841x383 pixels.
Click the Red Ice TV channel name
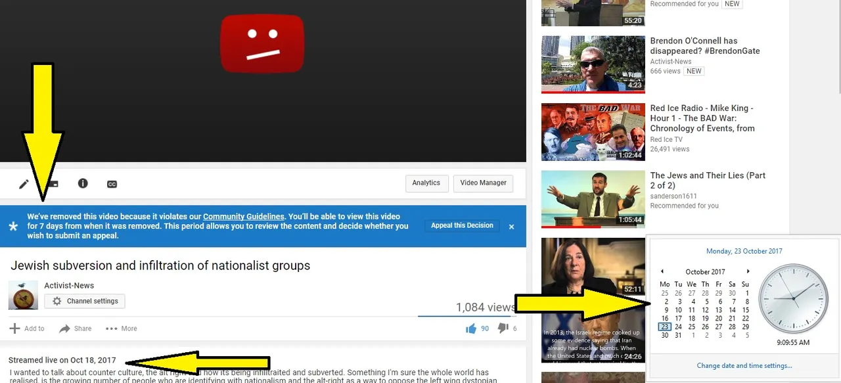point(666,140)
